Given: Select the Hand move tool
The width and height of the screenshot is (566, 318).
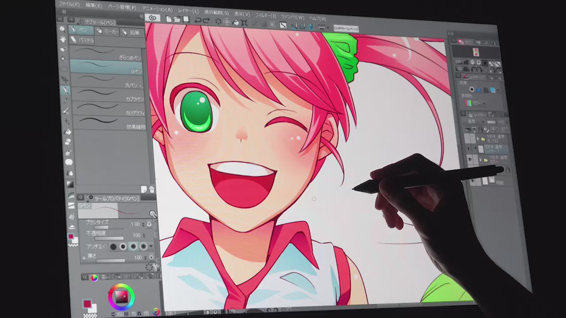Looking at the screenshot, I should point(63,39).
